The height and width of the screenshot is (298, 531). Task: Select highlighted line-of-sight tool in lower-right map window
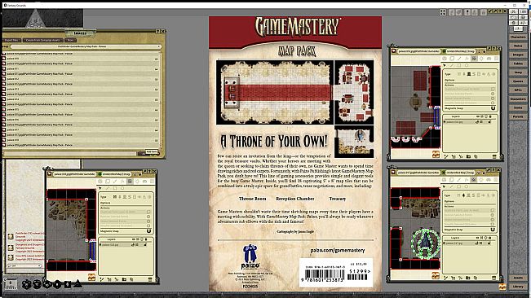click(x=473, y=180)
